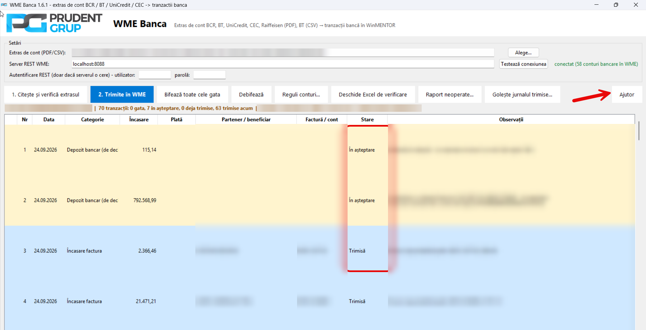Click 'Bifează toate cele gata'
The height and width of the screenshot is (330, 646).
[192, 95]
